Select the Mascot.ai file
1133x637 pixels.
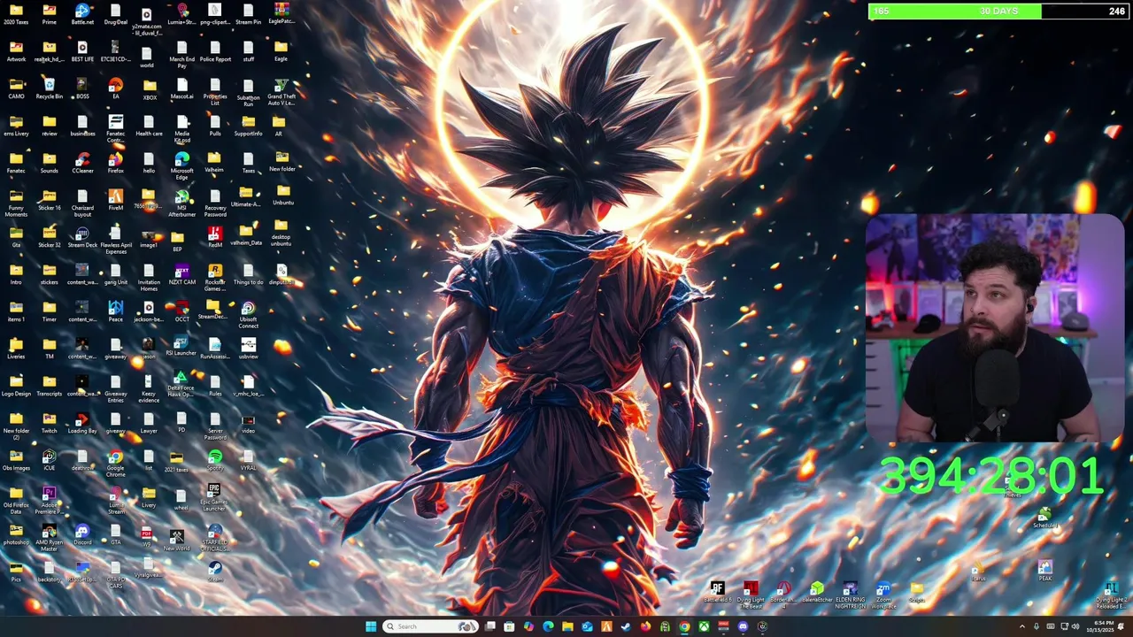pos(182,88)
